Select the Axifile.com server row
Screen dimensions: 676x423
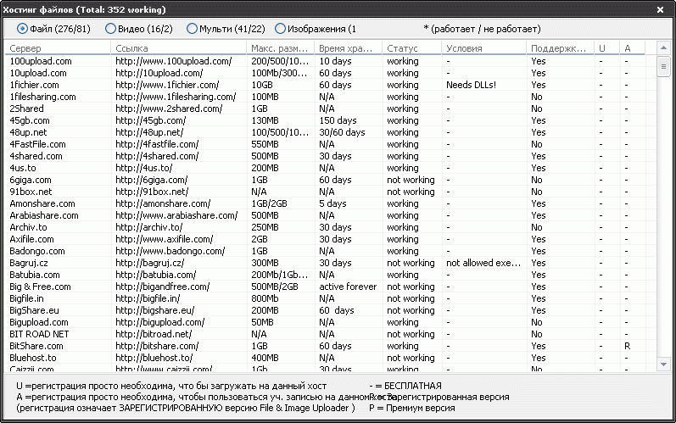tap(326, 239)
